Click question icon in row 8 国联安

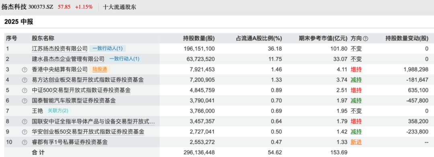click(x=25, y=122)
